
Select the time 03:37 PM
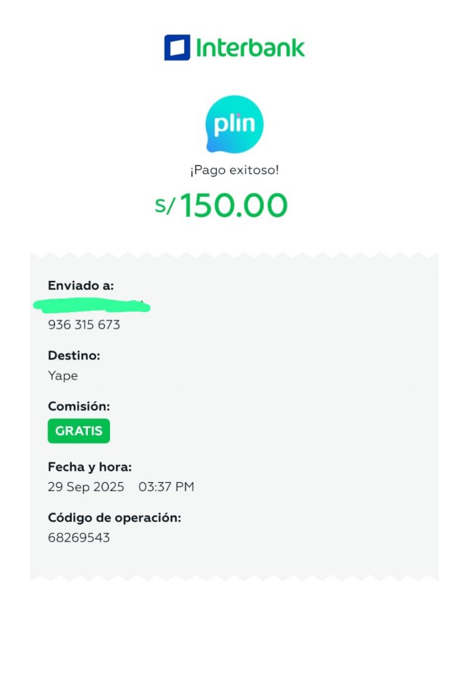tap(166, 487)
